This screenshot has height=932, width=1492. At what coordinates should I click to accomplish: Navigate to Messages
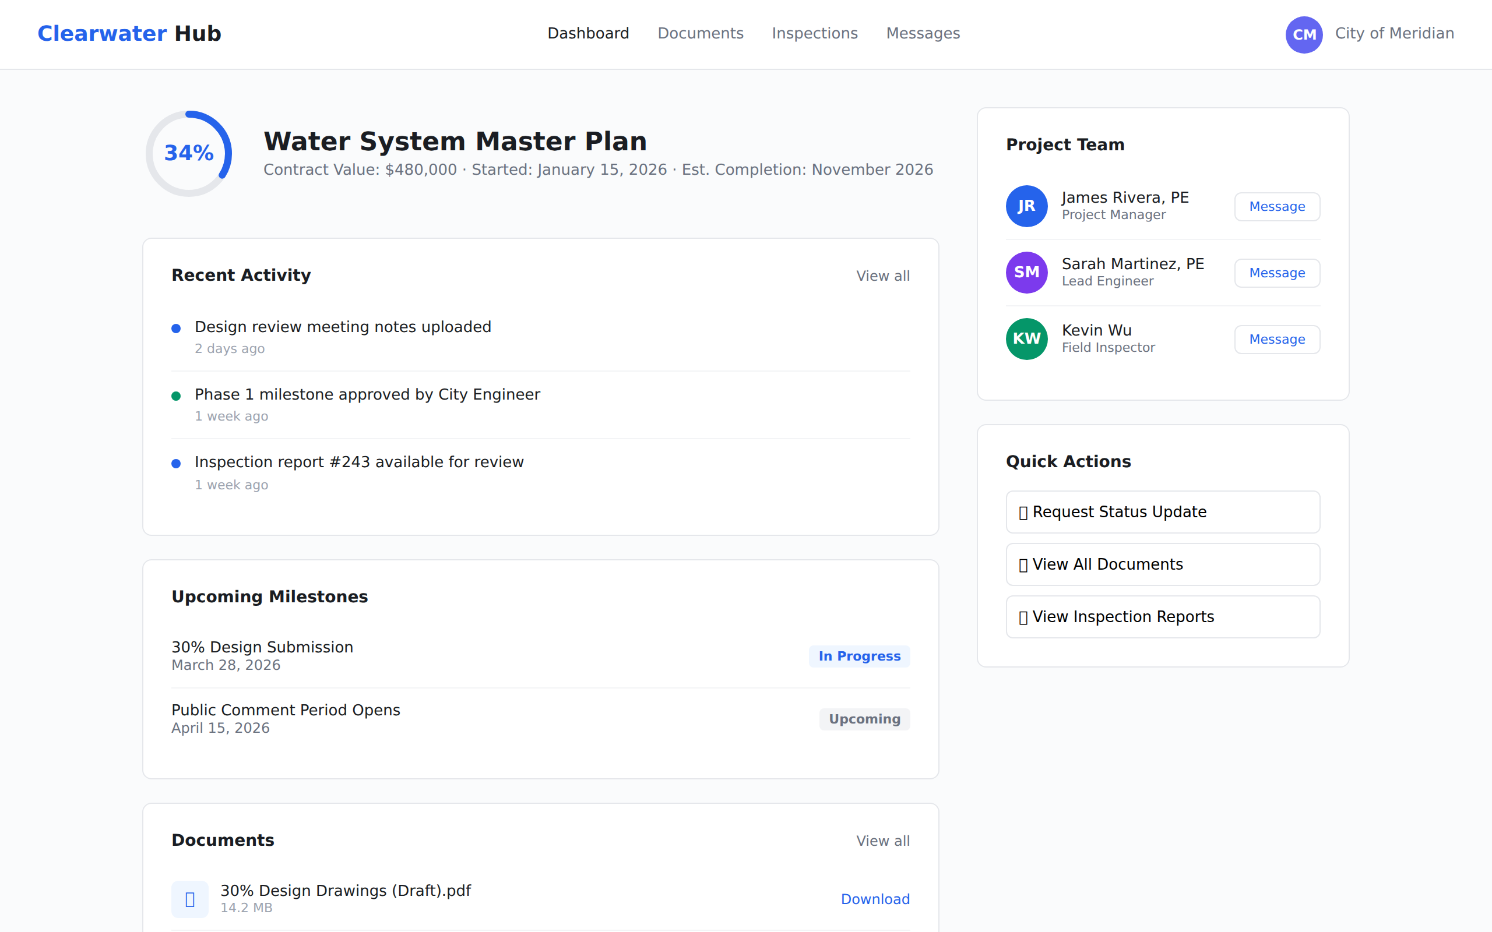[923, 33]
